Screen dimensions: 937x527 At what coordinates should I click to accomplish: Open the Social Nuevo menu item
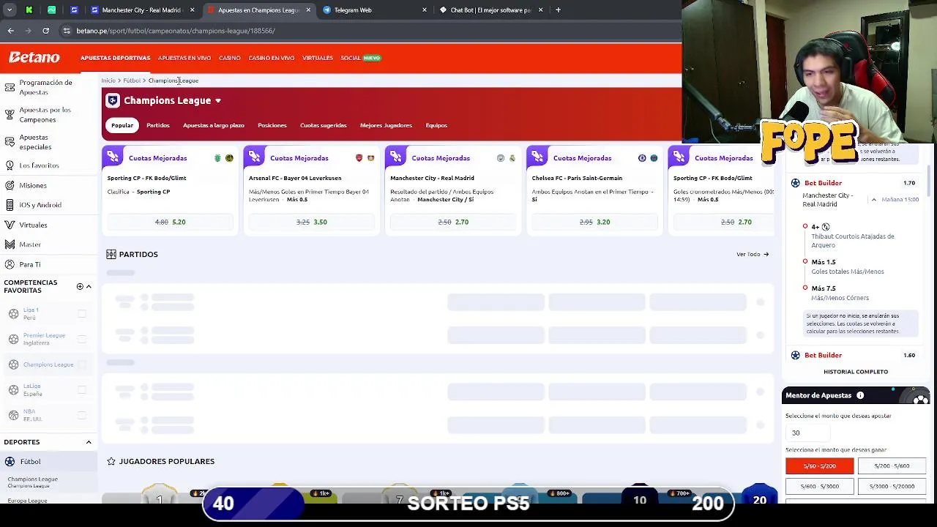(360, 58)
